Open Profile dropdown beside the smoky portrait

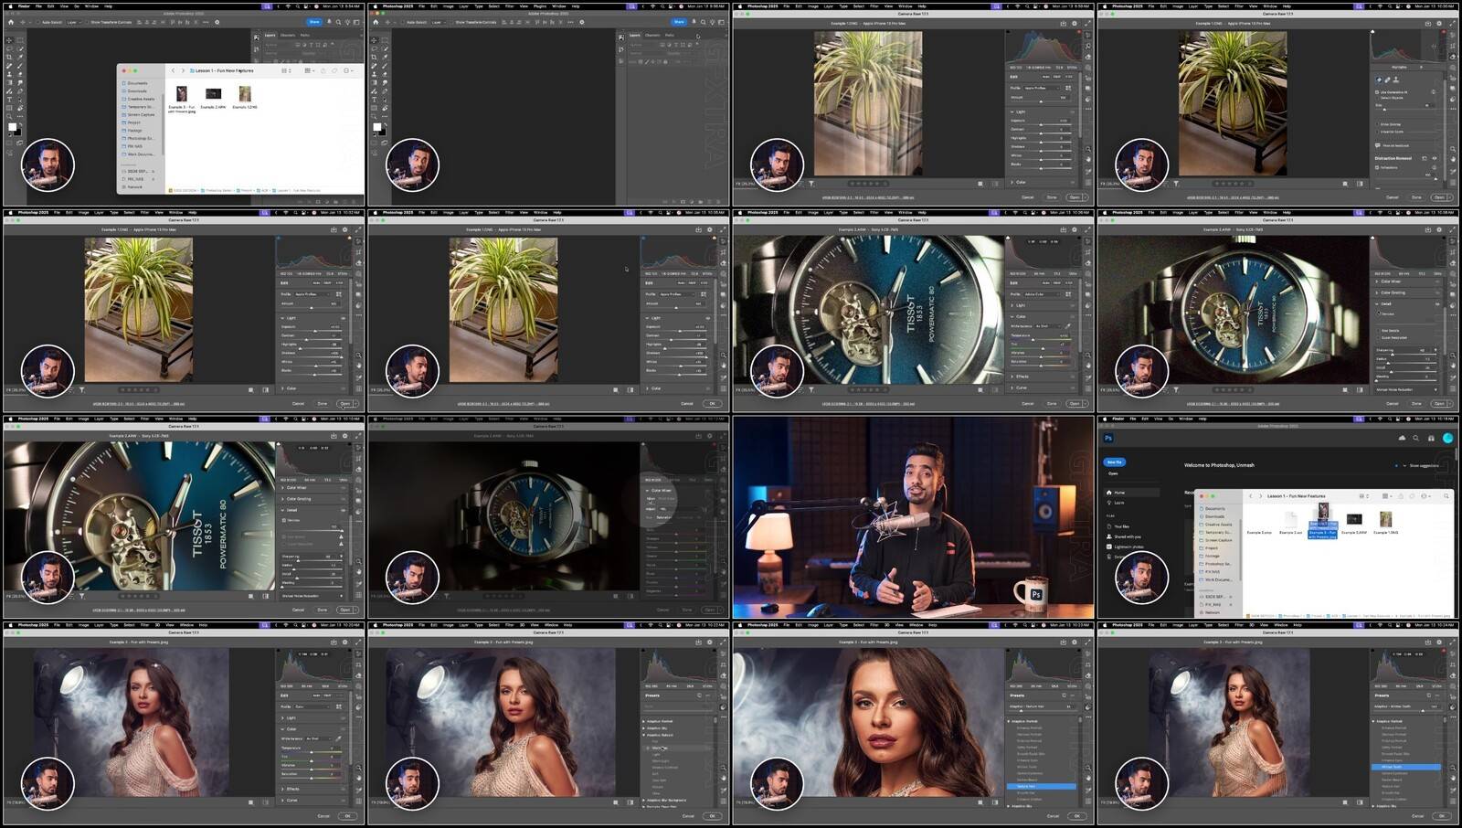click(312, 706)
